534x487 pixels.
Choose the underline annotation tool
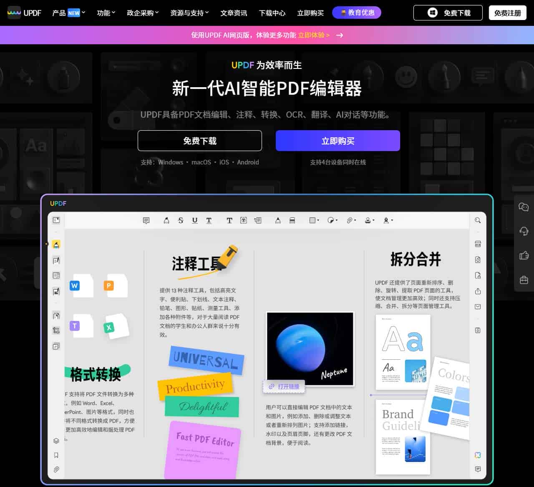pos(195,220)
